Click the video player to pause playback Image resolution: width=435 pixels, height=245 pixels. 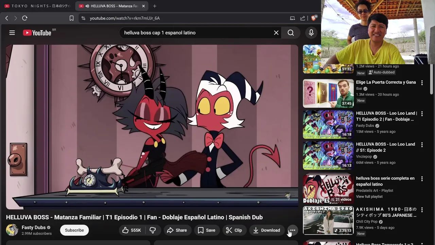152,127
